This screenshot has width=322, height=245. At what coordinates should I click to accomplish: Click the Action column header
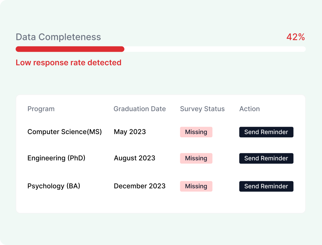coord(250,109)
